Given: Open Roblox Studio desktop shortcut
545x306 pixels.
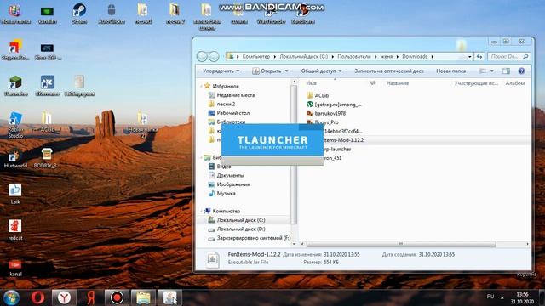Looking at the screenshot, I should click(x=15, y=125).
